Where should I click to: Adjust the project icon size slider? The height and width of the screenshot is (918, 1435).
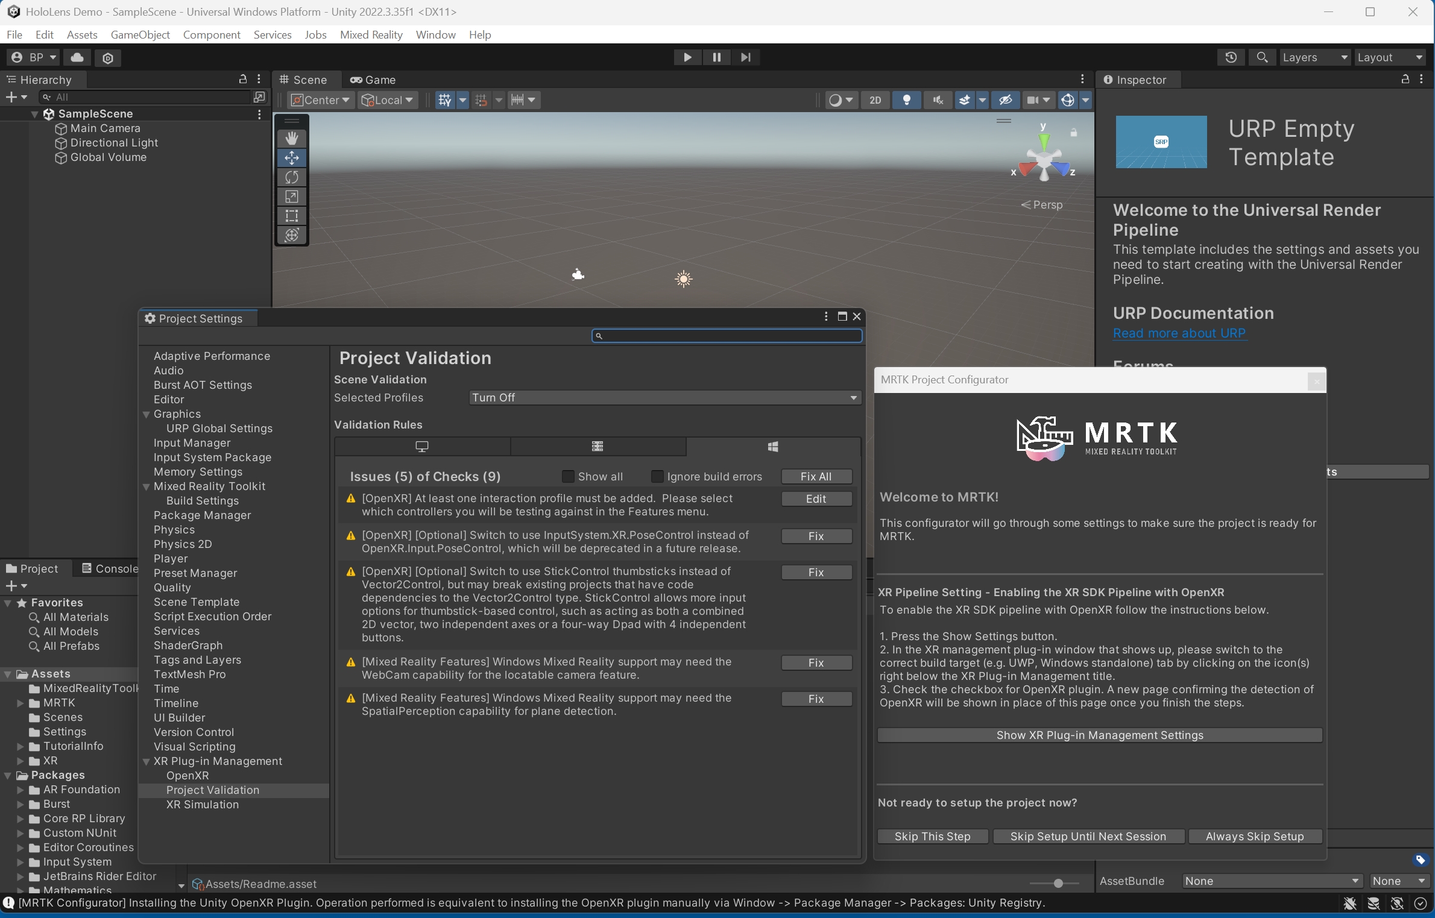coord(1058,884)
